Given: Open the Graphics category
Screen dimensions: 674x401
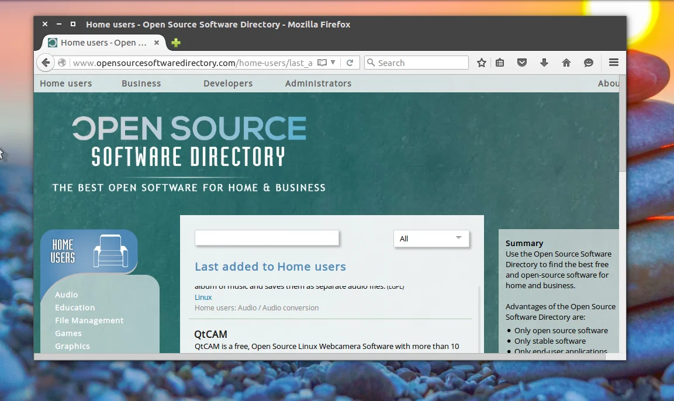Looking at the screenshot, I should click(x=72, y=347).
